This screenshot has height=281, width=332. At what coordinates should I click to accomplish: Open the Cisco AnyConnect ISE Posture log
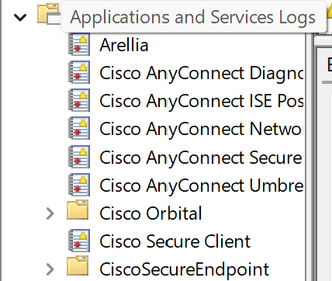pyautogui.click(x=202, y=101)
